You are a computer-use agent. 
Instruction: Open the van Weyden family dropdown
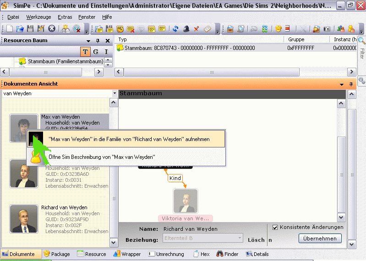point(114,93)
